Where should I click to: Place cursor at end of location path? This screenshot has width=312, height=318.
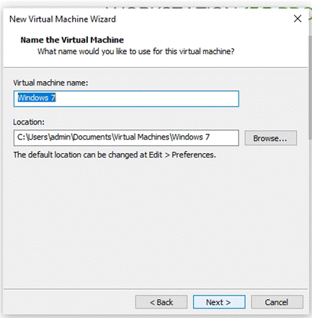[210, 137]
